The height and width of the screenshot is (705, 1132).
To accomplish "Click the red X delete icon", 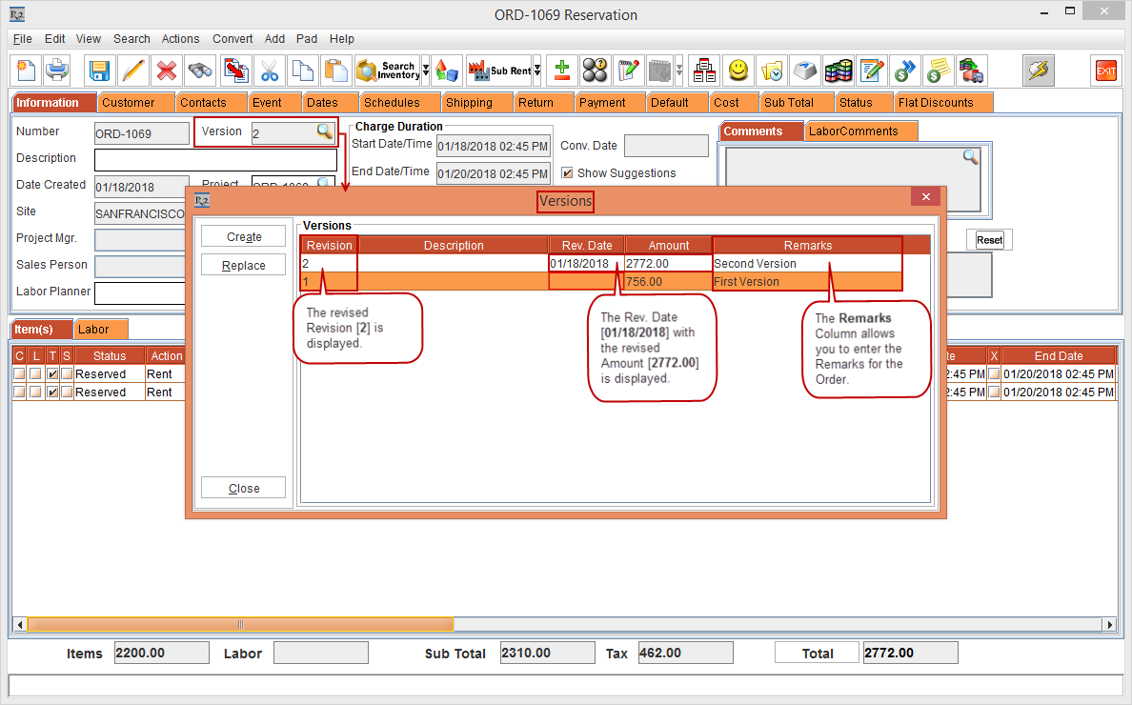I will point(167,70).
